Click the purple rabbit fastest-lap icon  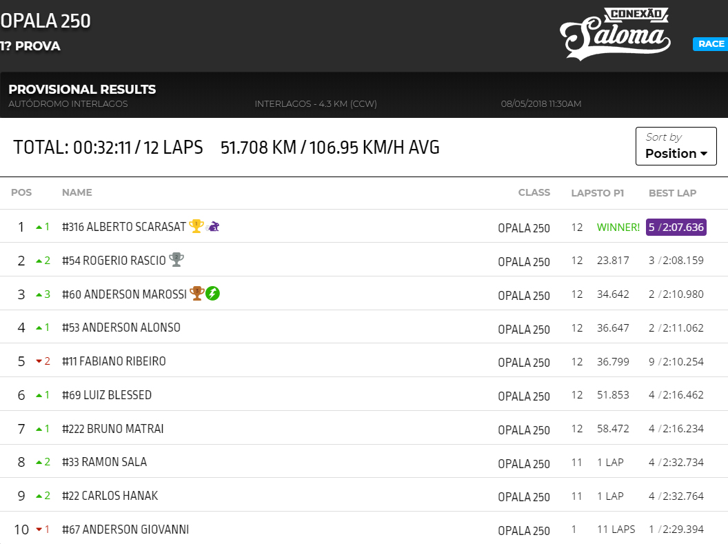click(x=214, y=226)
